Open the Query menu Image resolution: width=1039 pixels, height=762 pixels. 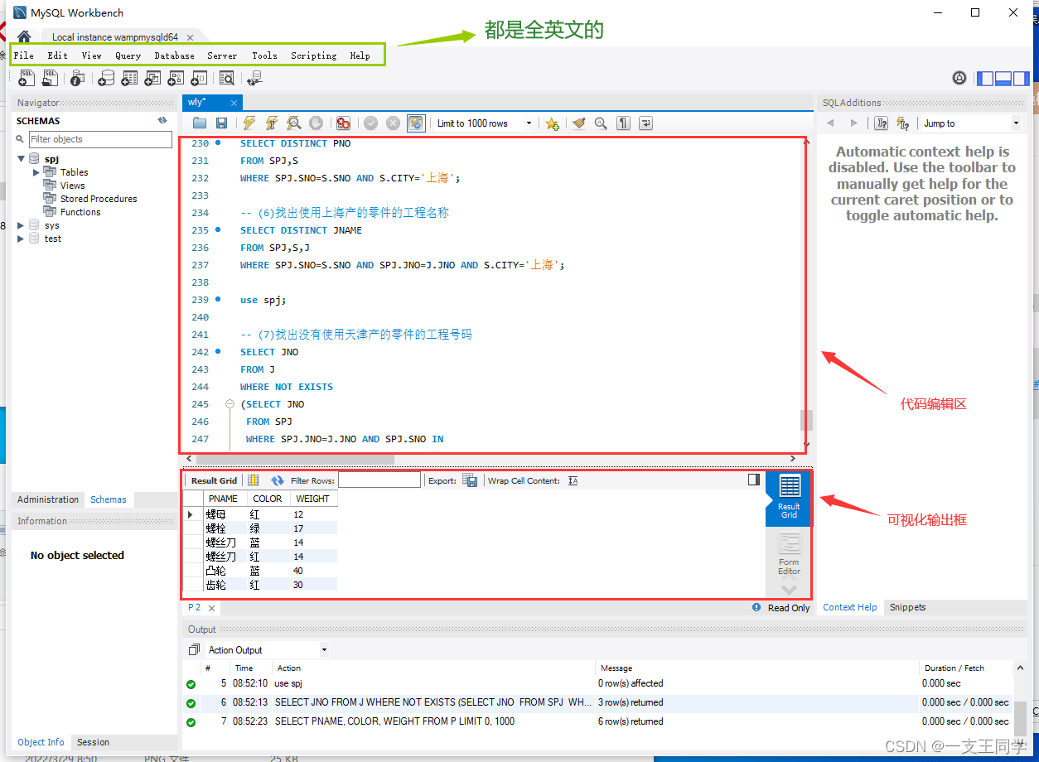(128, 55)
